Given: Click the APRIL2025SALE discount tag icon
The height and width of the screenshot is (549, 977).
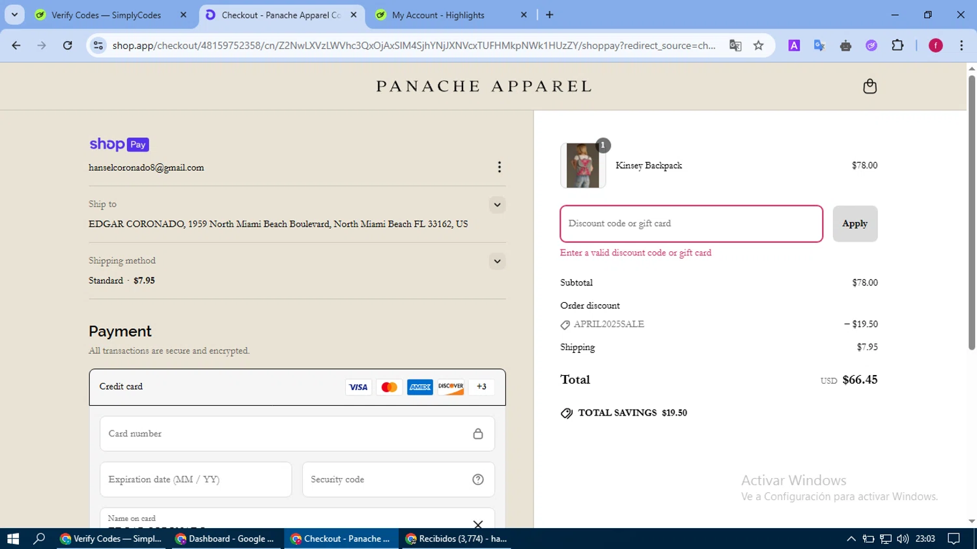Looking at the screenshot, I should point(565,325).
